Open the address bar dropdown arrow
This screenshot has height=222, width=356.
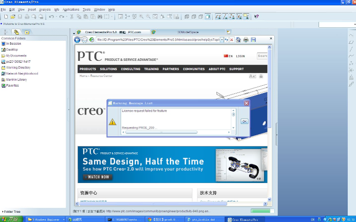coord(222,40)
